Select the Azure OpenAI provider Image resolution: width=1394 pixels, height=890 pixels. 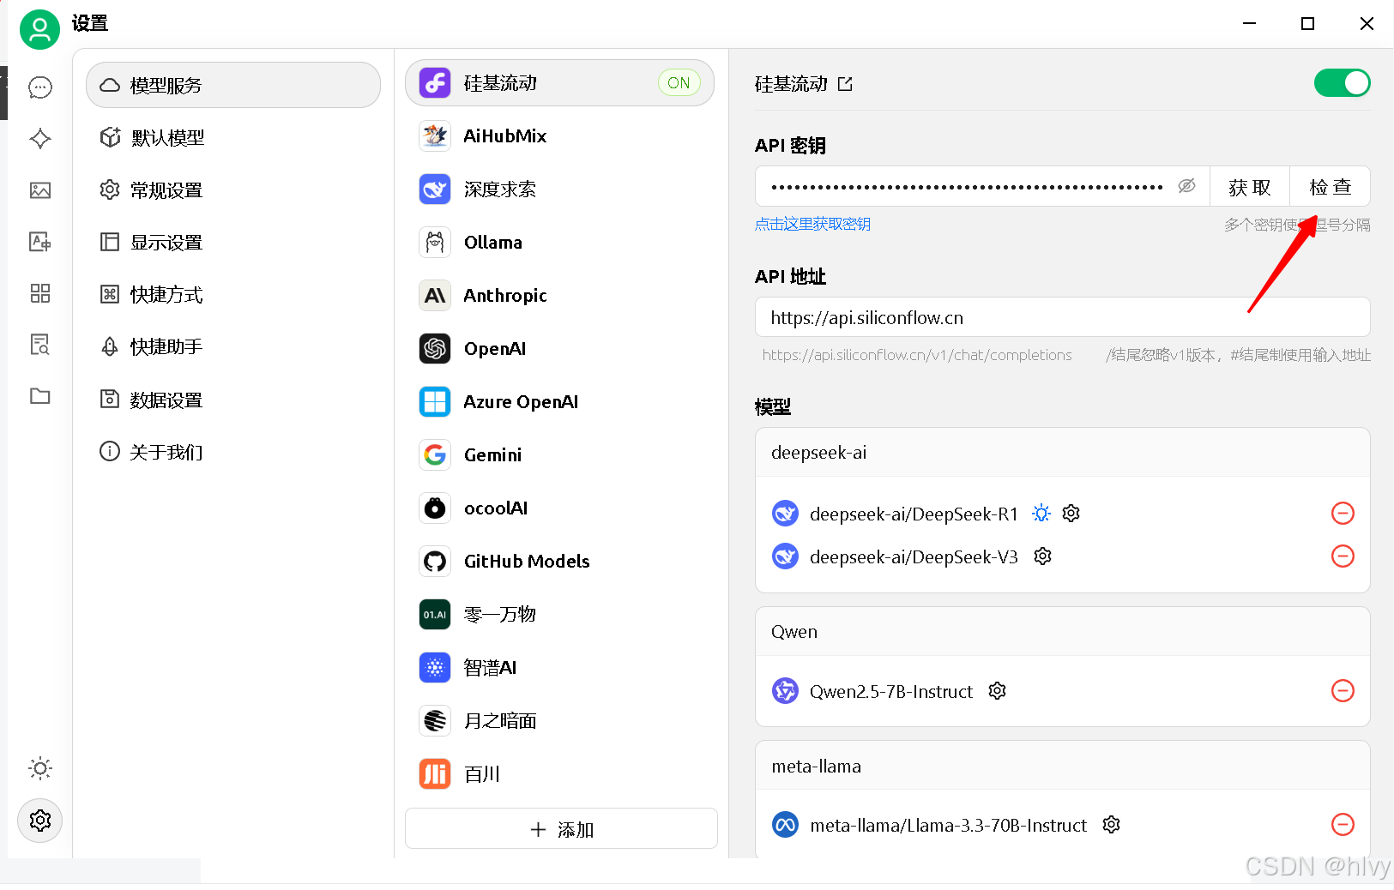(559, 402)
